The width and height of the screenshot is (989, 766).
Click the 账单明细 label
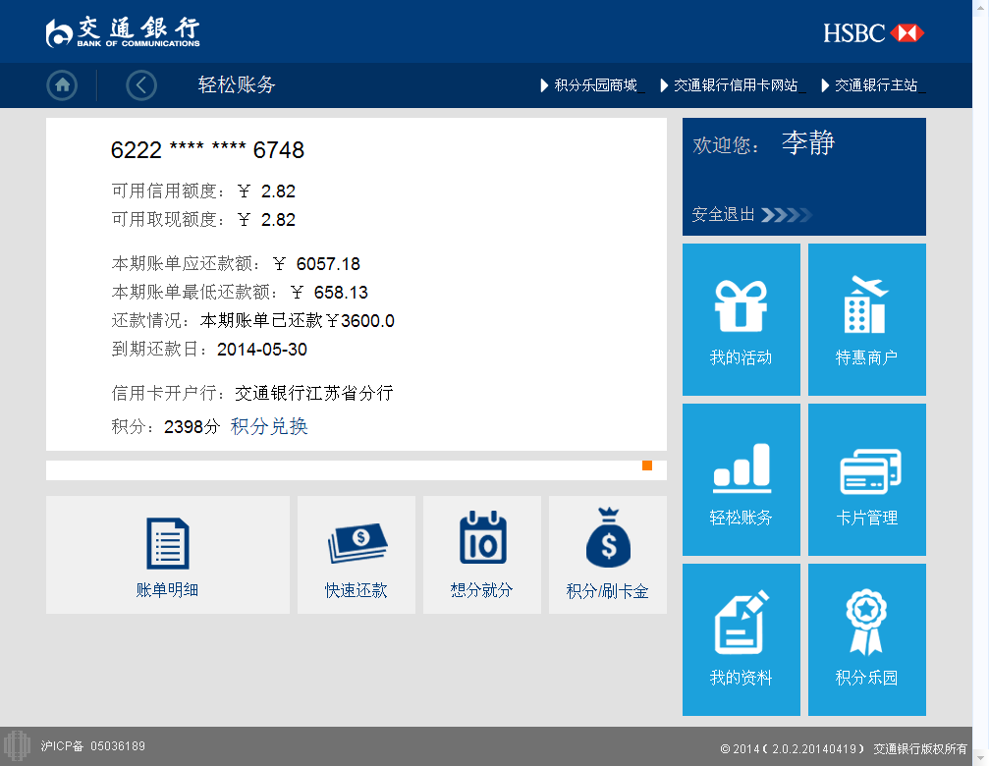pos(168,590)
